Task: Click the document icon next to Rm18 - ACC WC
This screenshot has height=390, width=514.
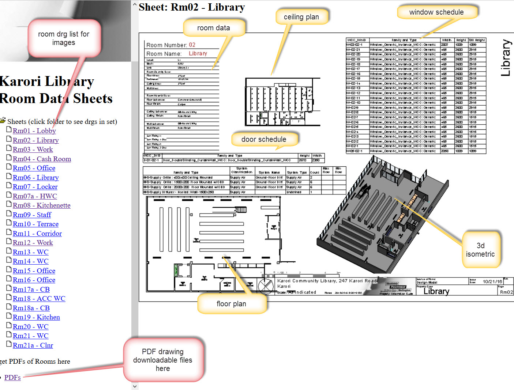Action: (x=9, y=297)
